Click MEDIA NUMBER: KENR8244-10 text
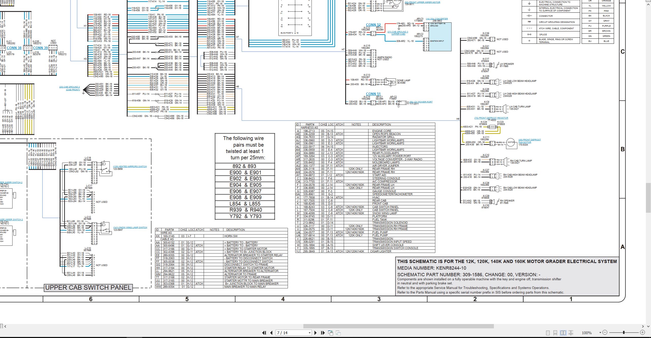Viewport: 651px width, 338px height. tap(432, 268)
